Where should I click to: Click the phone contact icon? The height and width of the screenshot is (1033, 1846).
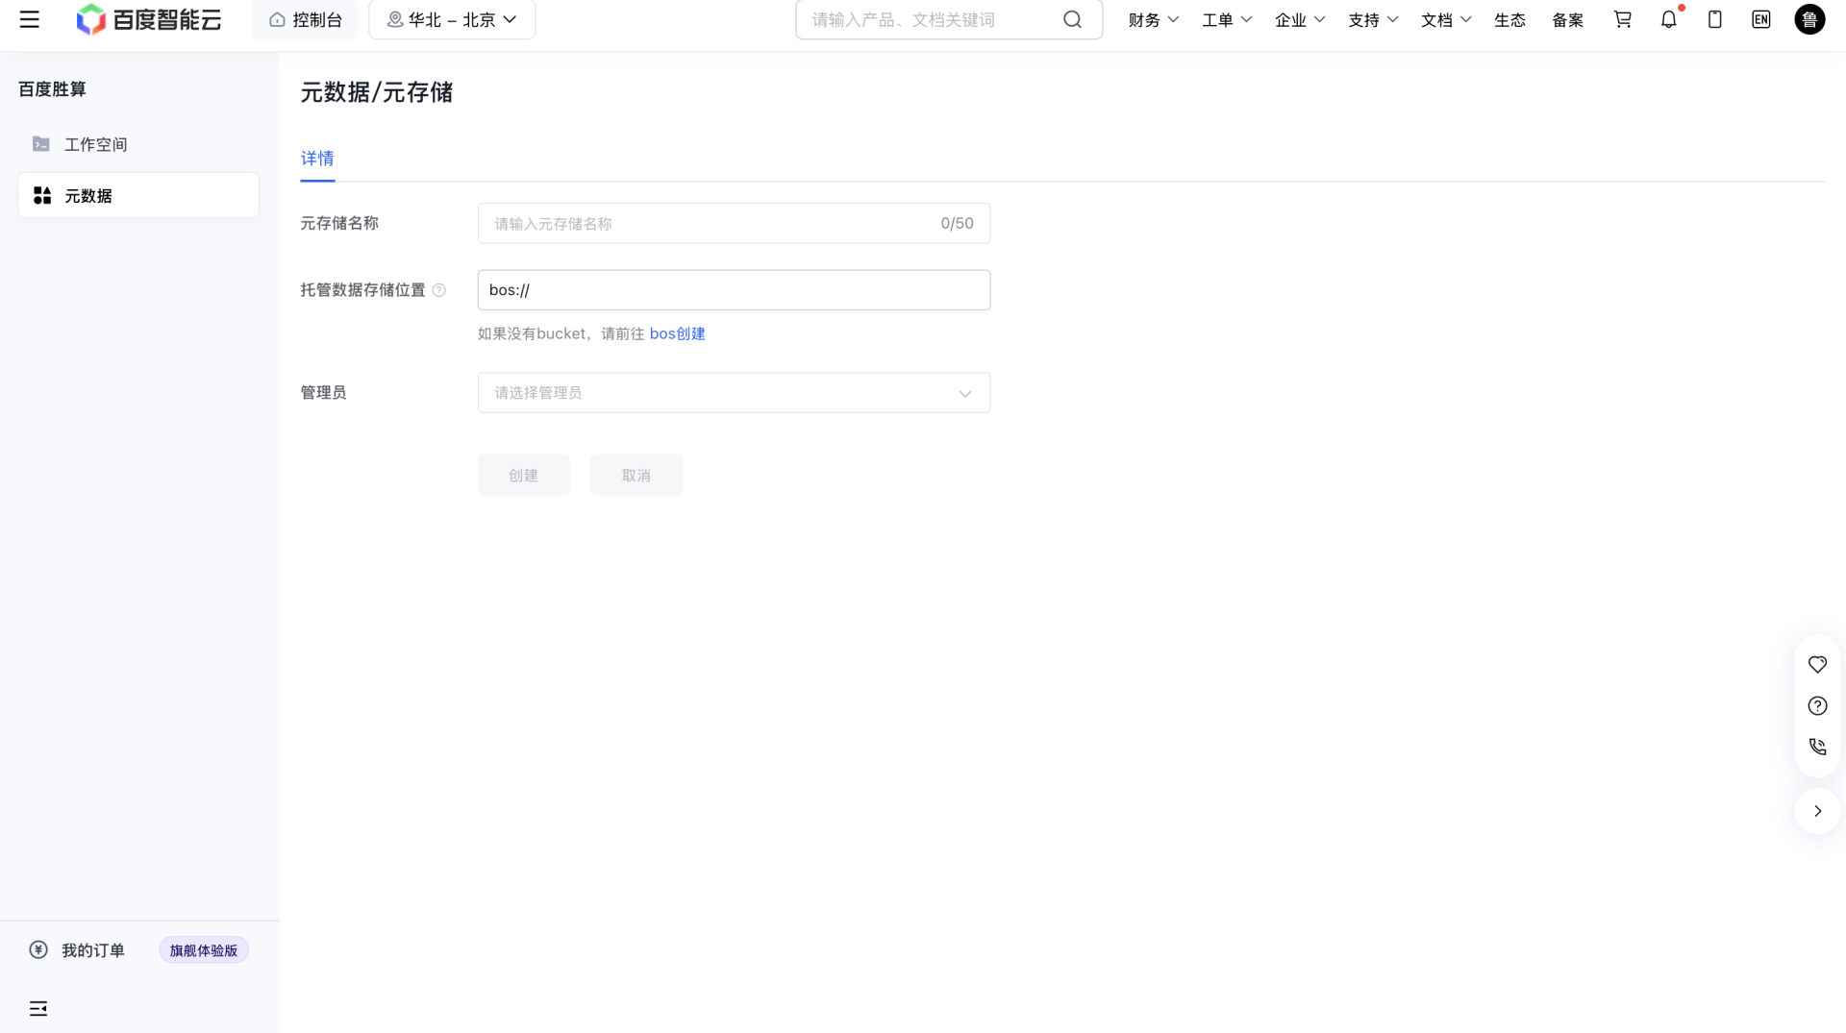point(1817,747)
